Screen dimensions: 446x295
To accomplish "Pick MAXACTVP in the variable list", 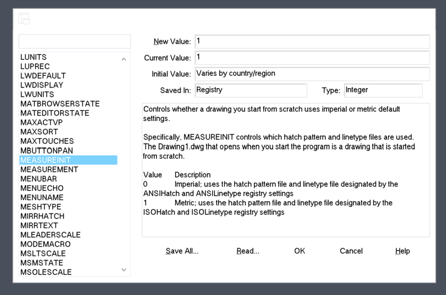I will [42, 123].
